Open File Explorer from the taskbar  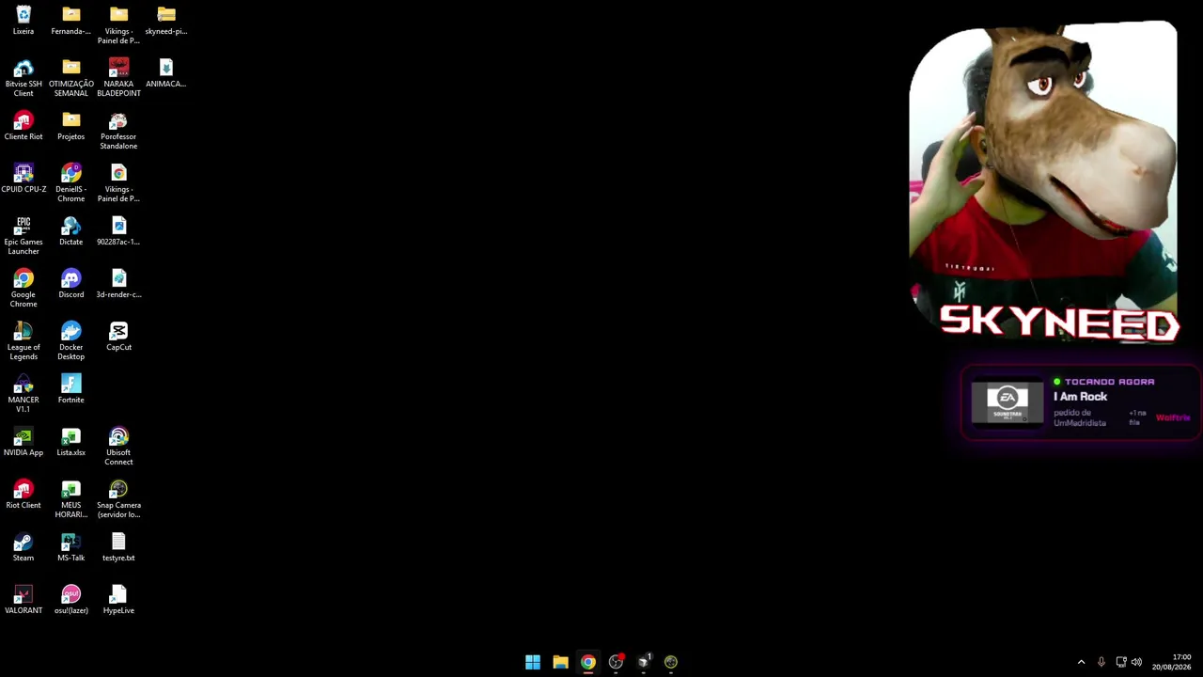[x=560, y=662]
